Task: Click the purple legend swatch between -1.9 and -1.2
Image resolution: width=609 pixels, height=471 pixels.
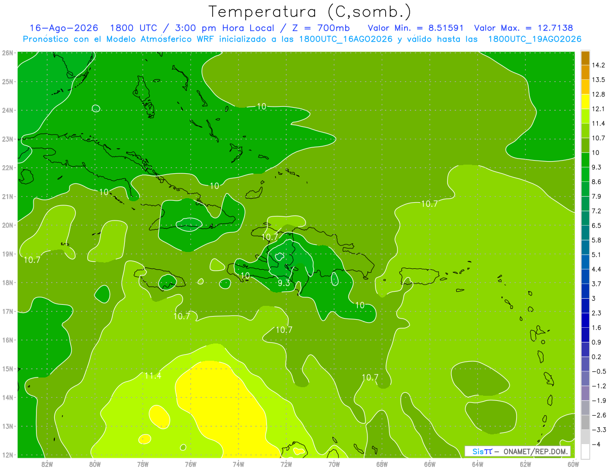Action: [585, 393]
